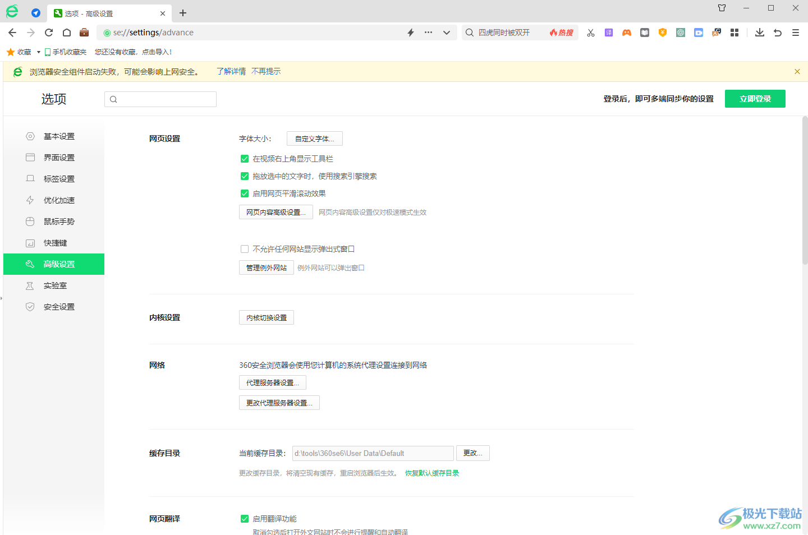
Task: Click the skin shirt icon in title bar
Action: click(x=722, y=8)
